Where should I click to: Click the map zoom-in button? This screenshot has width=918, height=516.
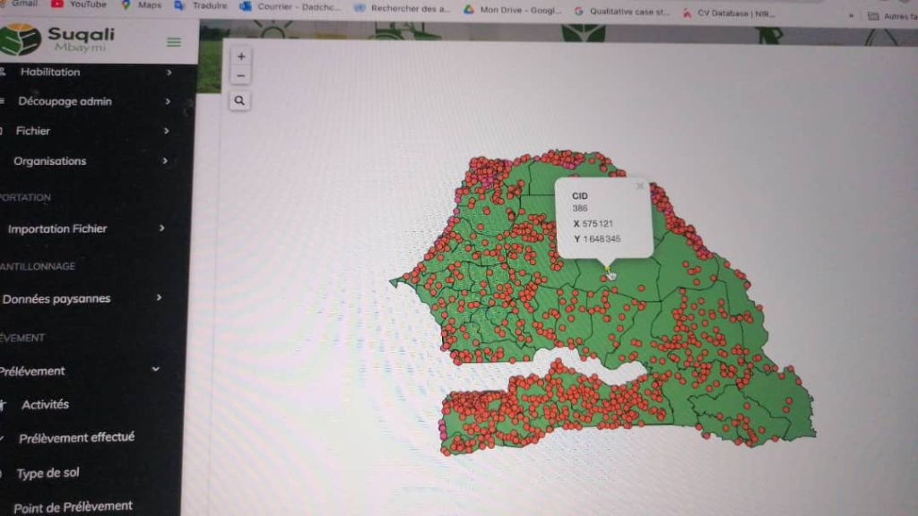(x=240, y=56)
